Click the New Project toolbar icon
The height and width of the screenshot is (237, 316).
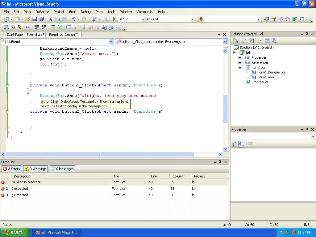[6, 19]
